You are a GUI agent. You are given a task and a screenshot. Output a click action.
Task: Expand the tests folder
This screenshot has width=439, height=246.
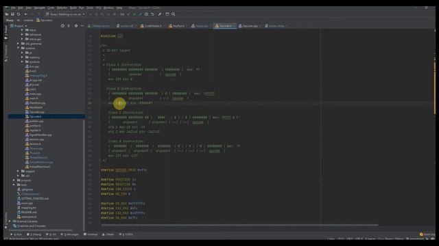pyautogui.click(x=14, y=185)
